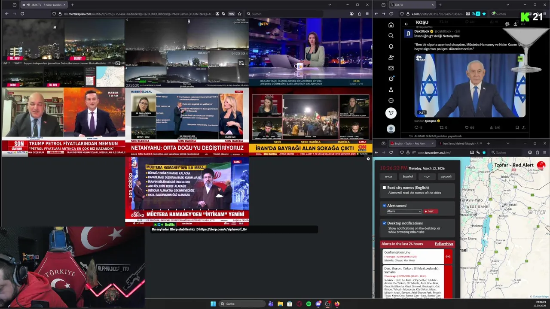Open X Profile icon in sidebar
This screenshot has height=309, width=550.
[x=391, y=90]
